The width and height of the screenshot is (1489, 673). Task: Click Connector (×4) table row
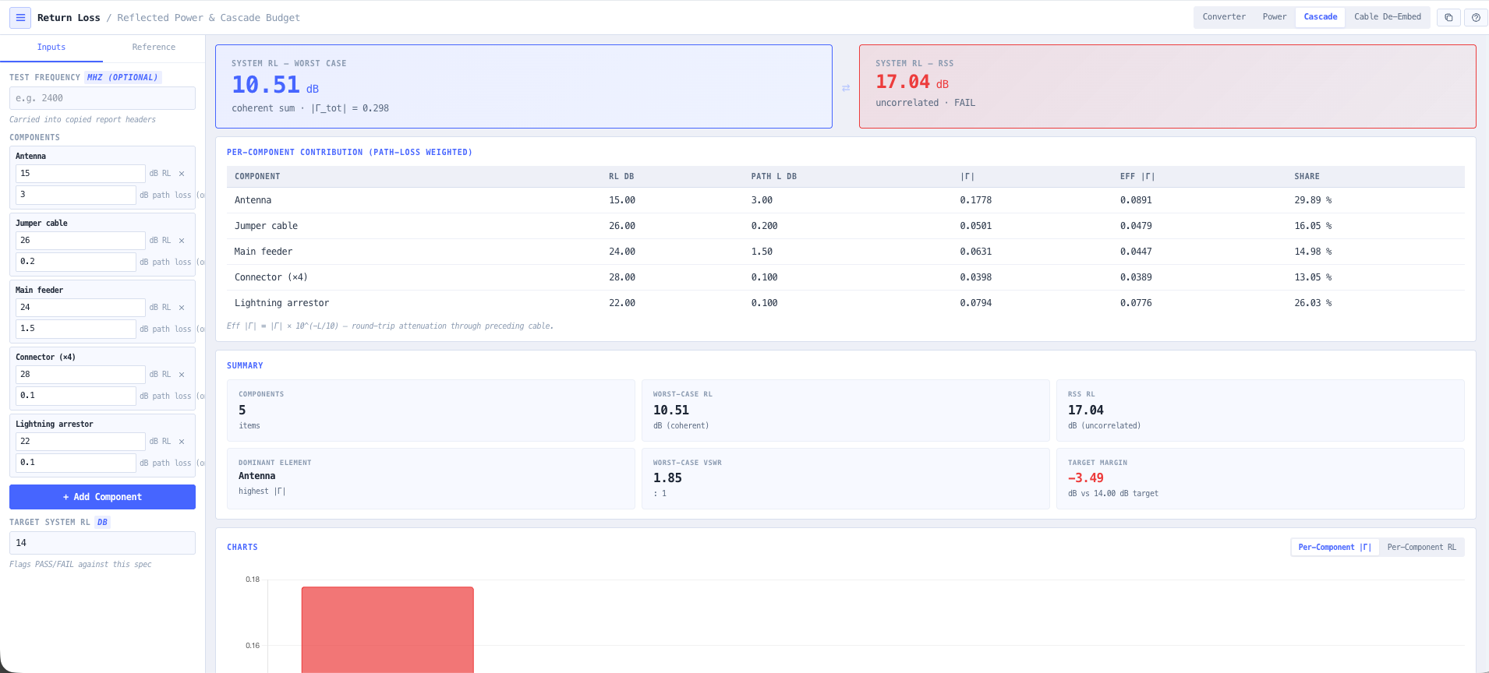point(846,277)
